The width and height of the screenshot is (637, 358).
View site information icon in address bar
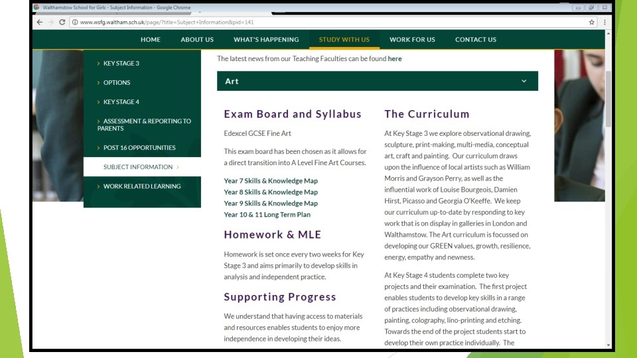click(x=75, y=23)
